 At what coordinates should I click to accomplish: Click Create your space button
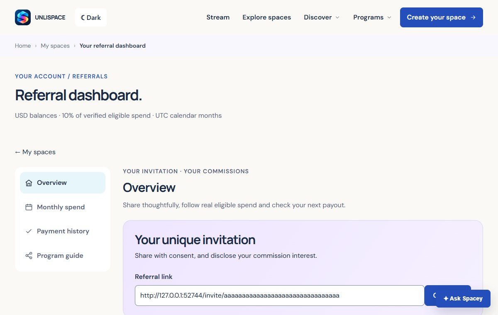click(x=442, y=17)
